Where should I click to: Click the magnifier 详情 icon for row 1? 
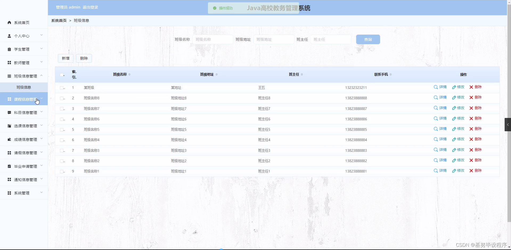click(435, 87)
